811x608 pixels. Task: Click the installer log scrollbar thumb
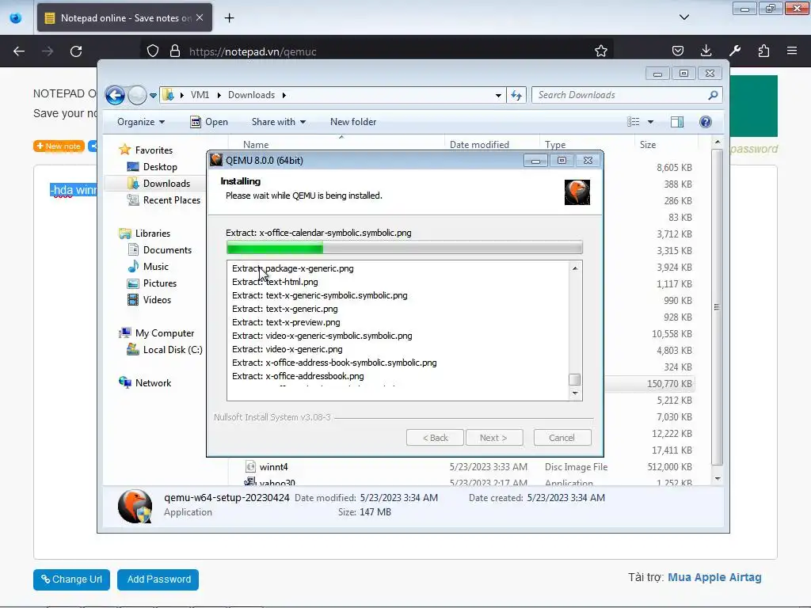click(575, 379)
